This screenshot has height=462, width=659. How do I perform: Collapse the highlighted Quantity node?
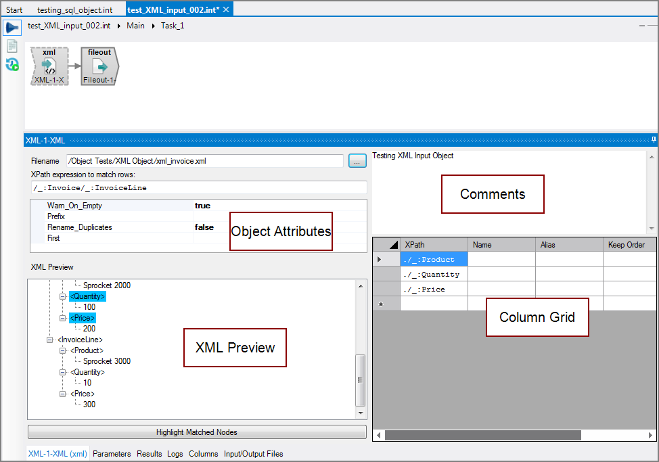pos(63,296)
